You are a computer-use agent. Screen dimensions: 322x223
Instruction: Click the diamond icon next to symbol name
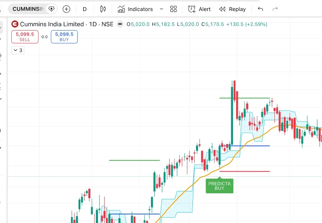pyautogui.click(x=51, y=9)
